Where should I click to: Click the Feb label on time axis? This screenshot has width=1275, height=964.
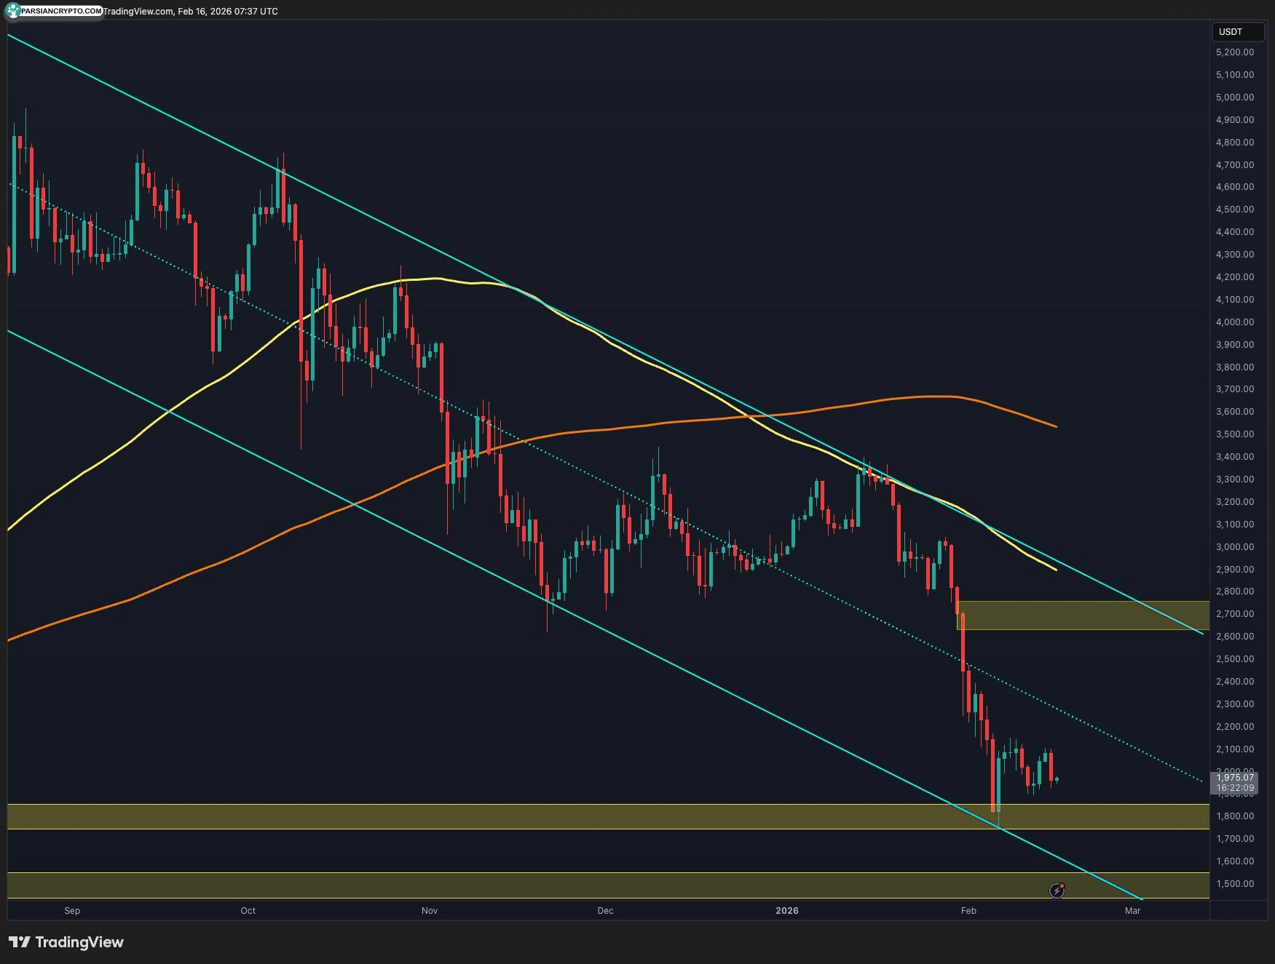tap(968, 911)
